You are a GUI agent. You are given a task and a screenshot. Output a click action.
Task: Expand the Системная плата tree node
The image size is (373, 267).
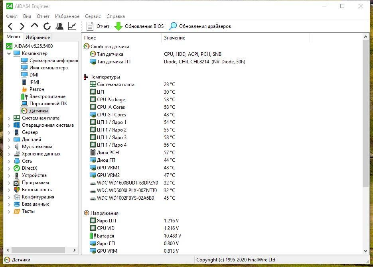click(x=9, y=118)
